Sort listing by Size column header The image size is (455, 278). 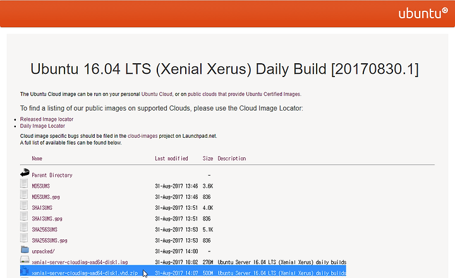(x=208, y=159)
